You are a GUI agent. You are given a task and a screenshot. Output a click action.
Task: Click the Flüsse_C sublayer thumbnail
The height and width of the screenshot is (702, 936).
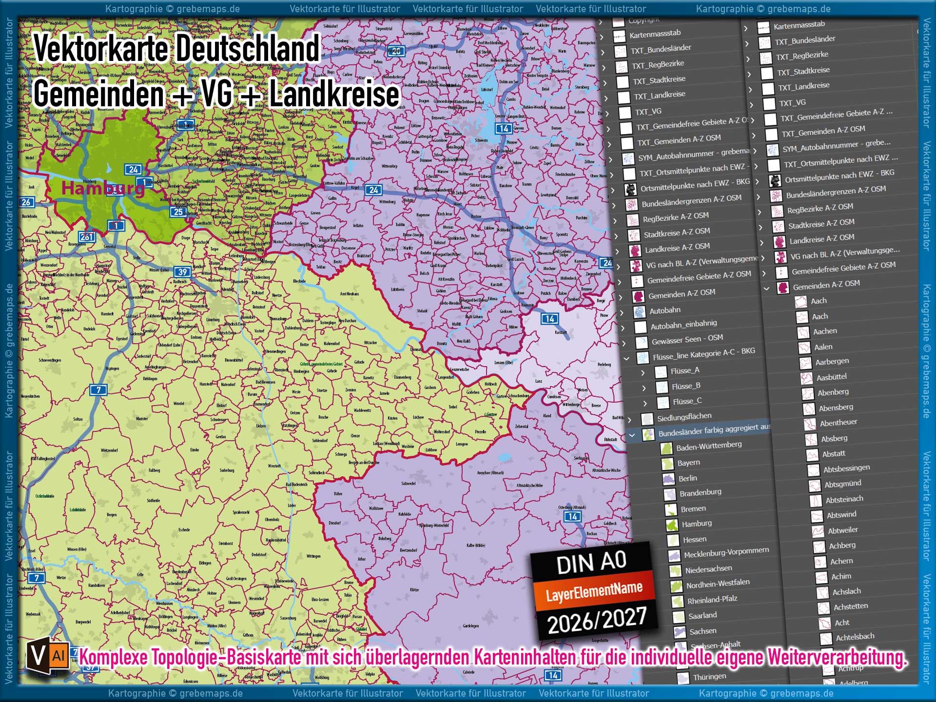click(663, 403)
